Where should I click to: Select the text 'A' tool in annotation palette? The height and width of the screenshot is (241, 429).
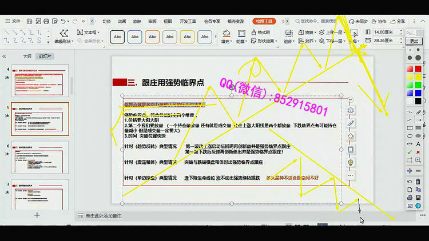coord(419,144)
